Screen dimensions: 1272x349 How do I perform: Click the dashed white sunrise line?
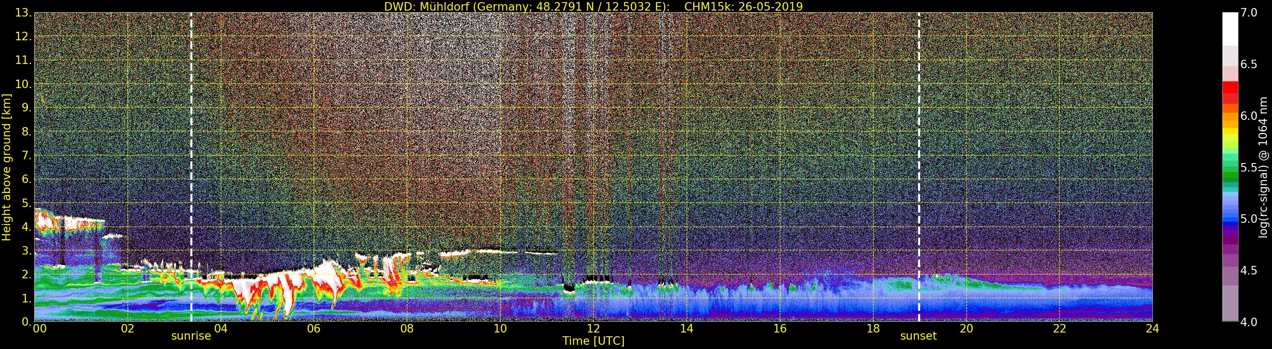(191, 167)
